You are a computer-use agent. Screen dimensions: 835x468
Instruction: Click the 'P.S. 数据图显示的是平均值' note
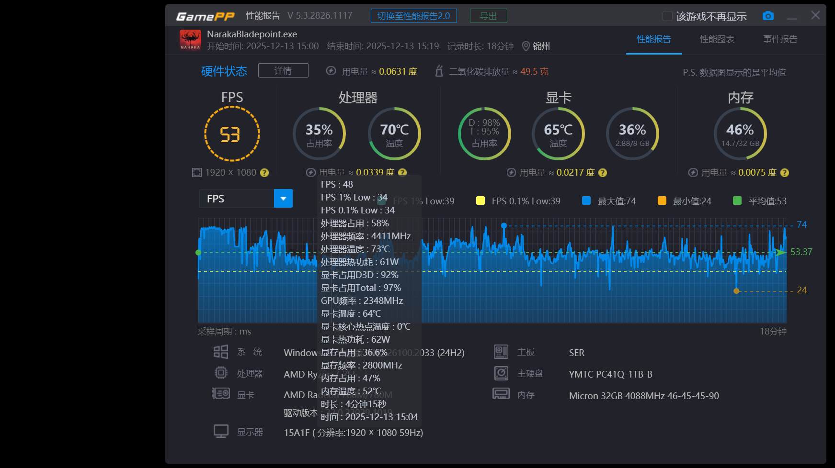pos(734,72)
